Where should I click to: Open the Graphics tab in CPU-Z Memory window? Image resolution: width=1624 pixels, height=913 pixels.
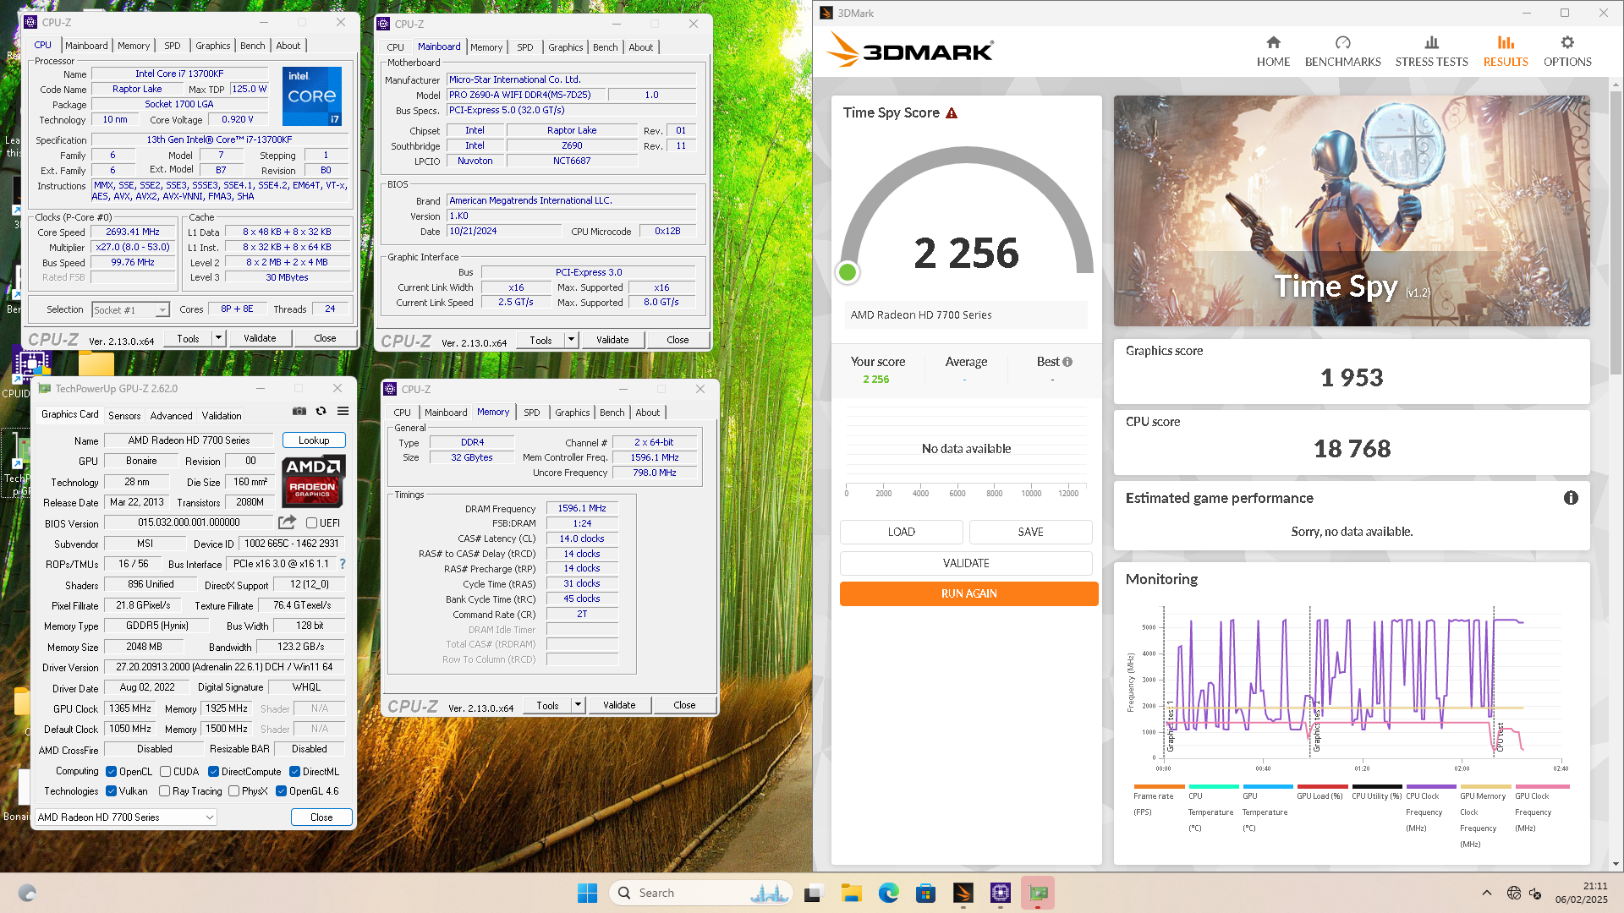(573, 413)
